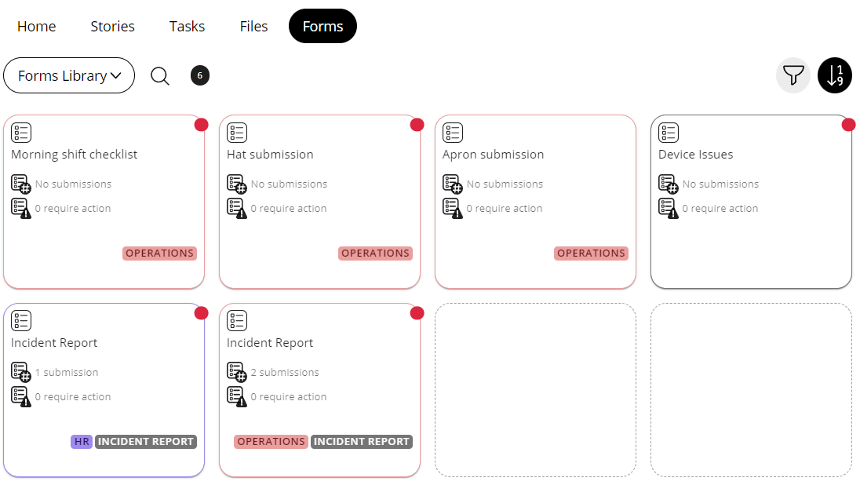Click 'No submissions' on Apron submission card
Screen dimensions: 860x485
(505, 184)
